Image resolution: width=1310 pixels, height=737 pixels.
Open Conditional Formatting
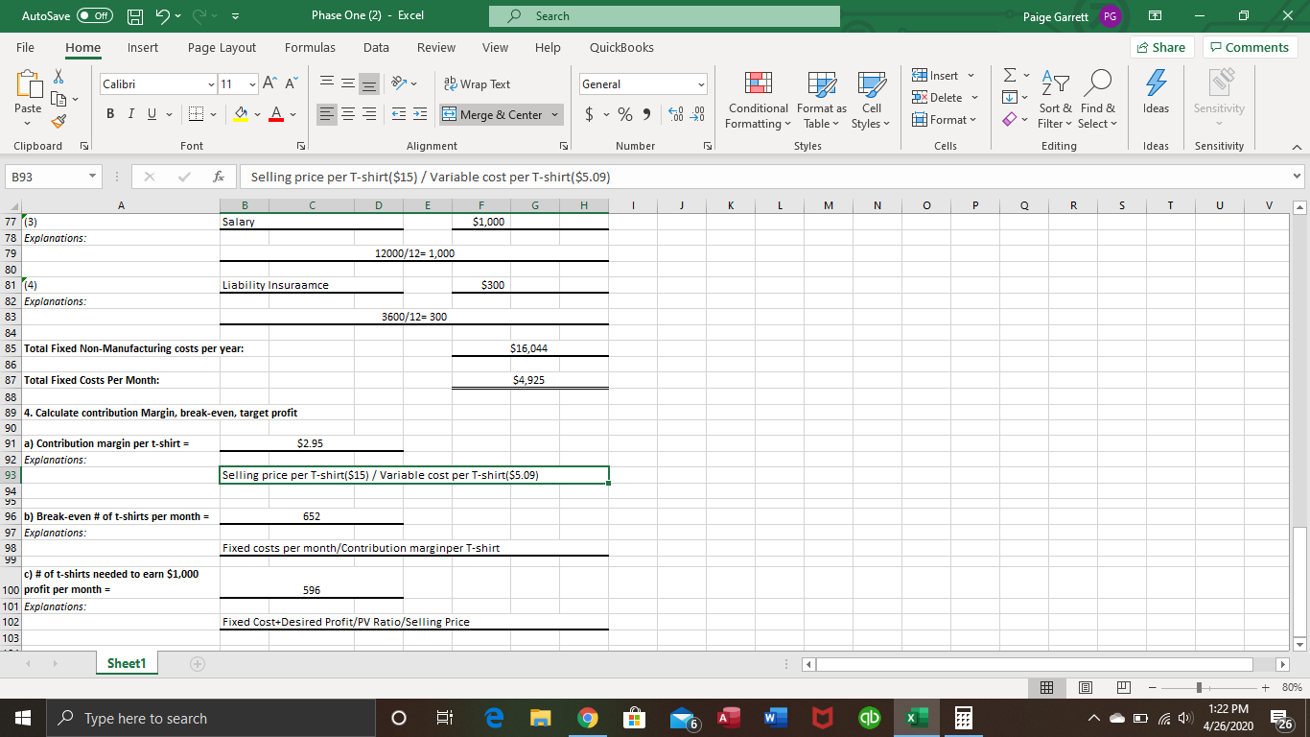pos(759,101)
